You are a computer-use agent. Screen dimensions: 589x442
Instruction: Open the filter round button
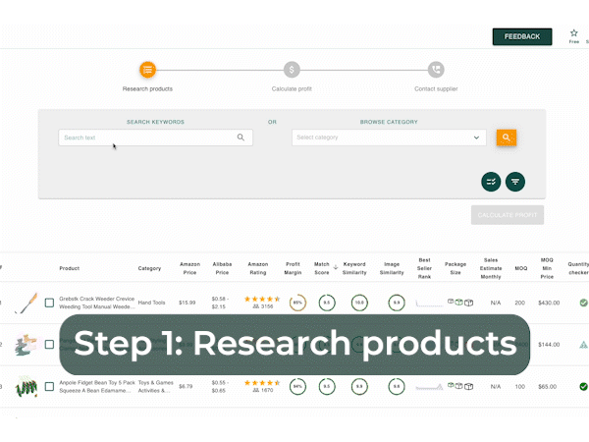[x=515, y=182]
